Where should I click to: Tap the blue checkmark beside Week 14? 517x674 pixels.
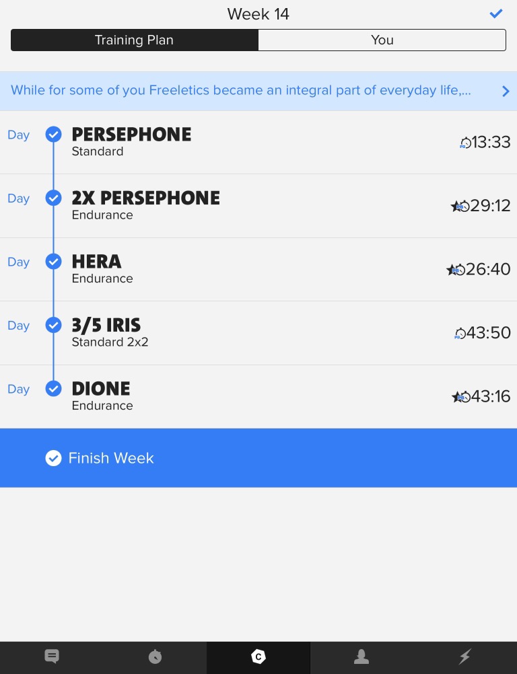coord(496,13)
